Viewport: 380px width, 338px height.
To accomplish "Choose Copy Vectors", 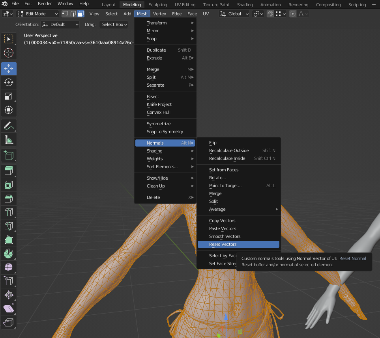I will pos(238,221).
